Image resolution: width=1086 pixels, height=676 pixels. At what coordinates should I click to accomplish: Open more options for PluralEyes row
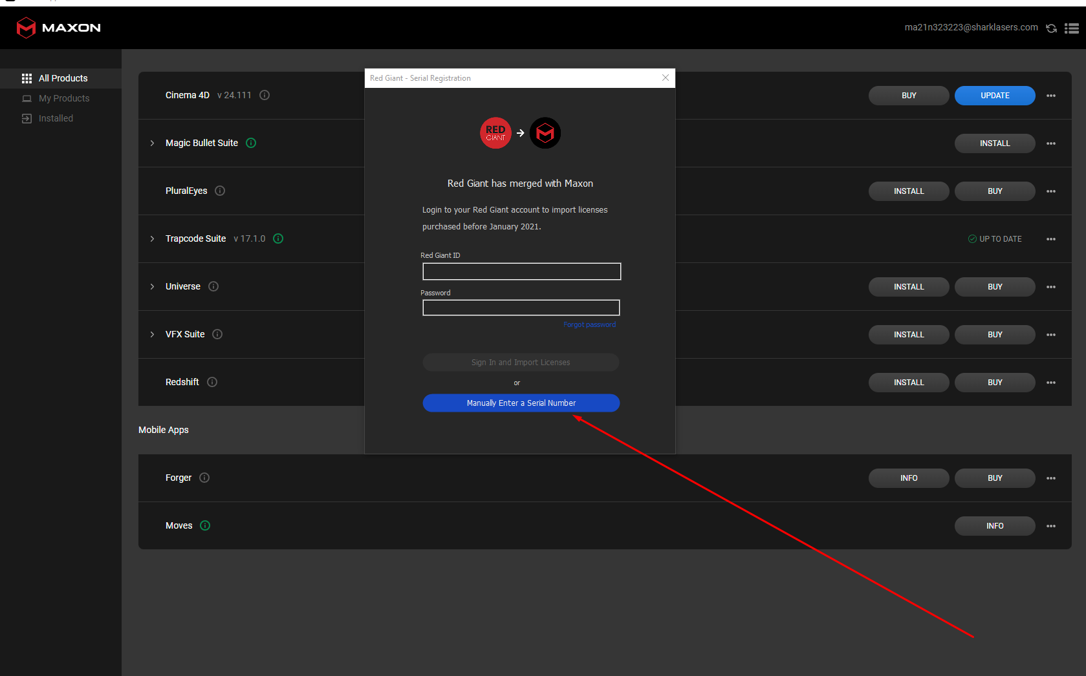pyautogui.click(x=1051, y=191)
